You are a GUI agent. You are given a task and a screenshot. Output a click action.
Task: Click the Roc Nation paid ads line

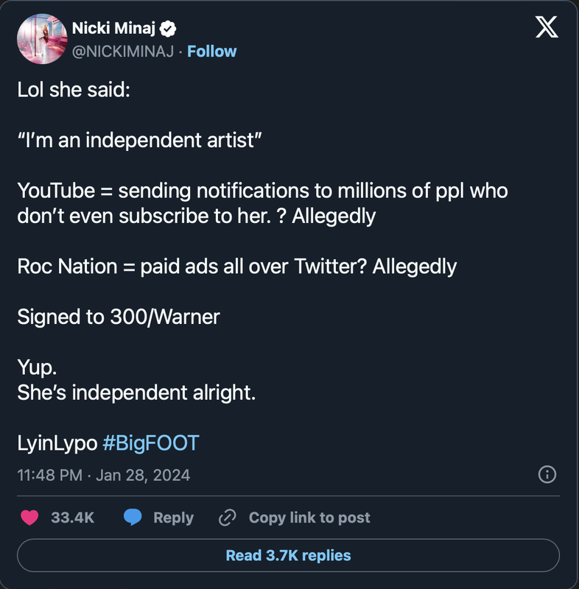[237, 267]
